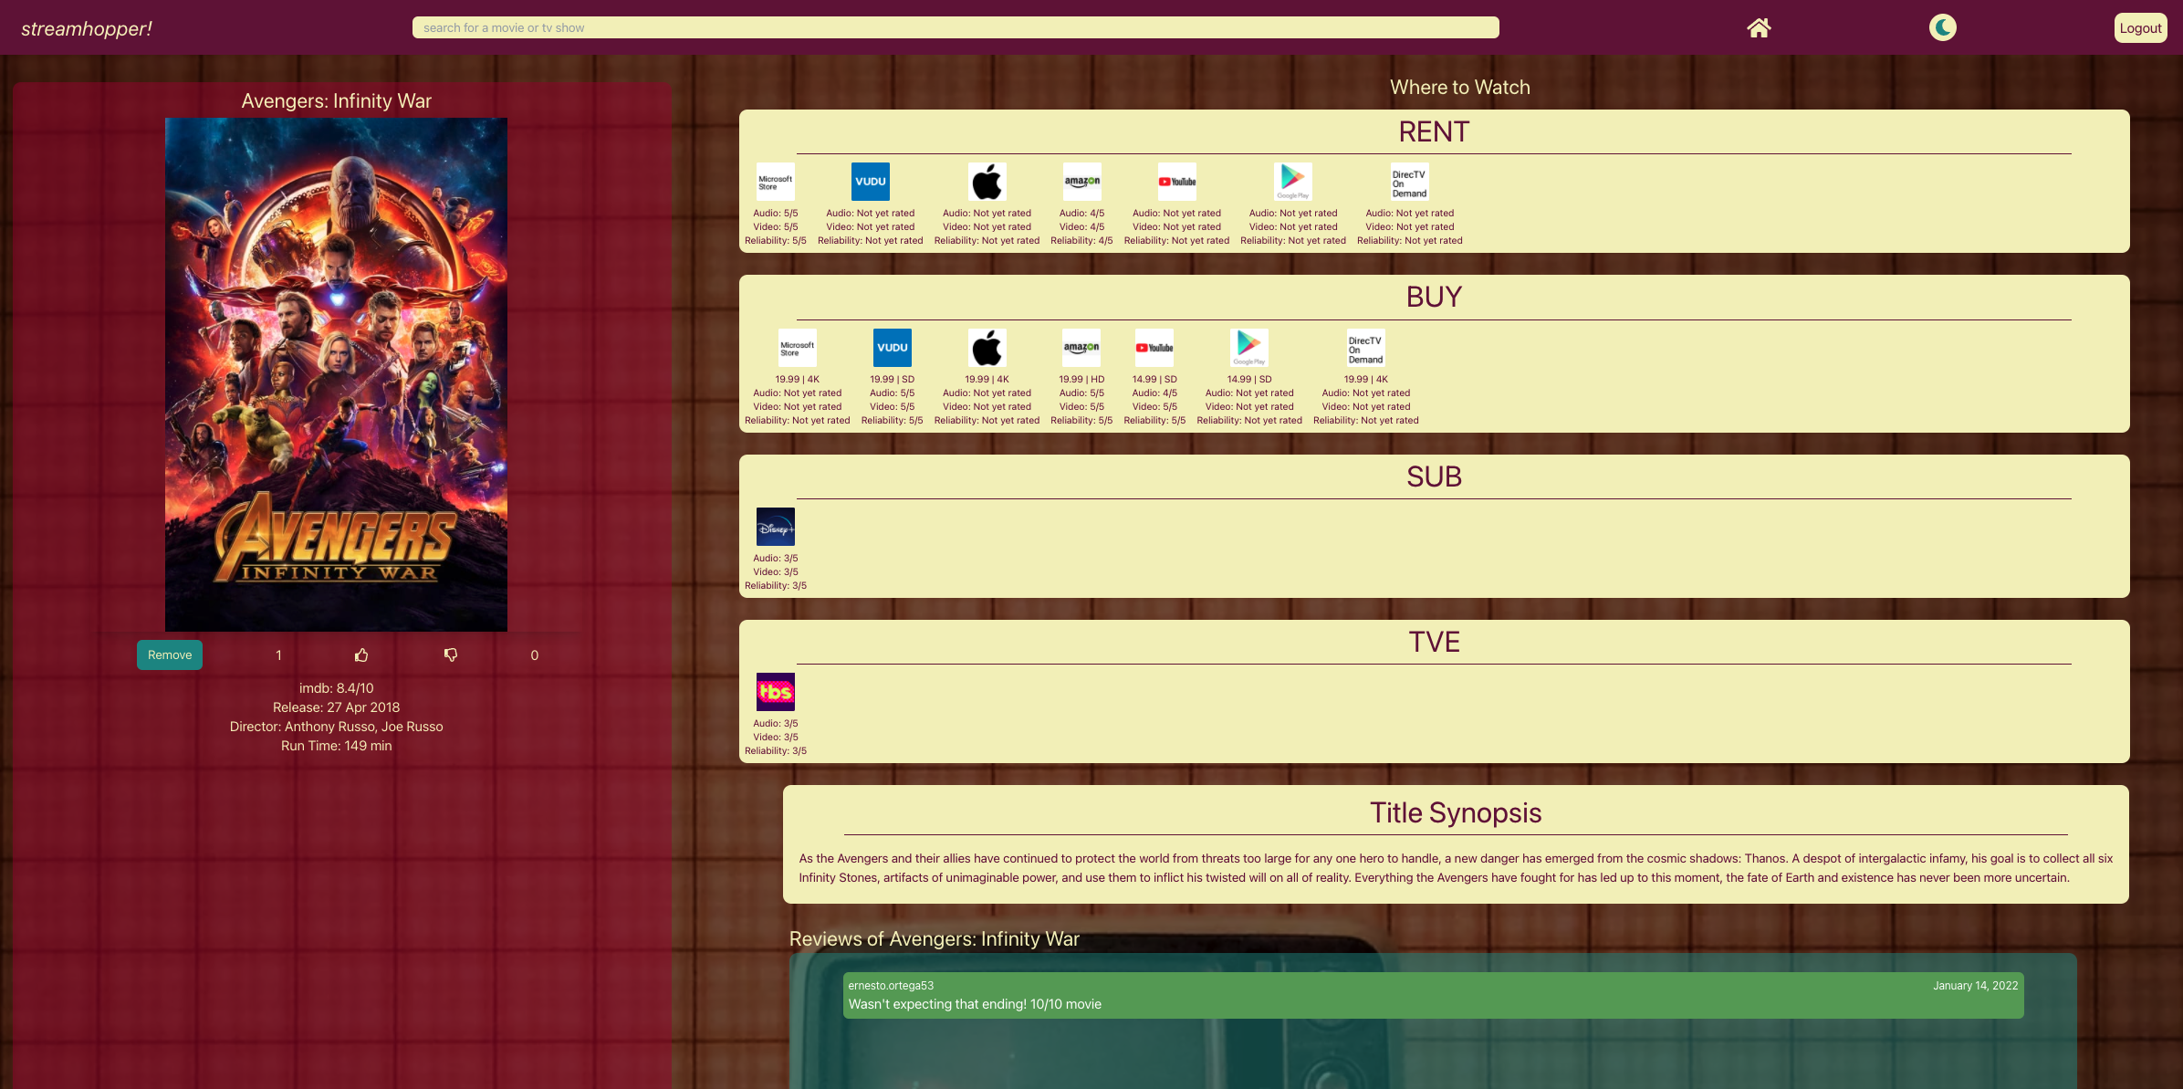Select Google Play icon under BUY
2183x1089 pixels.
[1249, 348]
